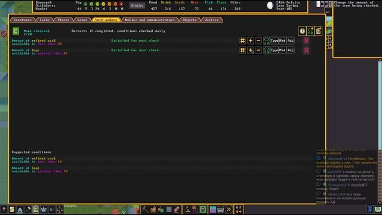Increase amount for refined coal condition

251,41
